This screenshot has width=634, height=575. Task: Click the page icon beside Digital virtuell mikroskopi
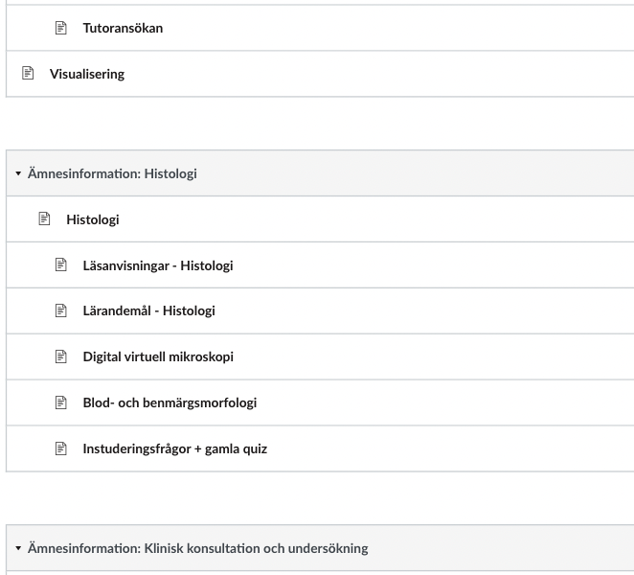(x=60, y=356)
